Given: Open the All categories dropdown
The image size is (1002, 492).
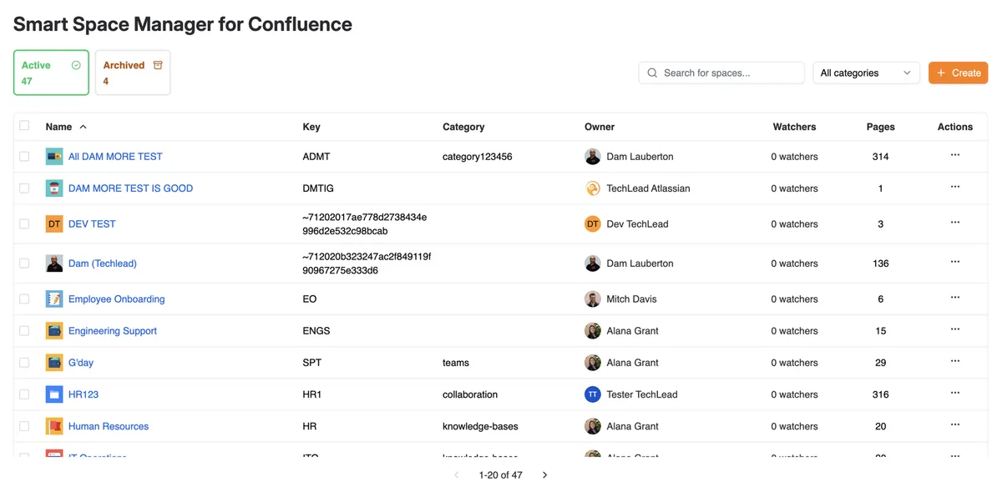Looking at the screenshot, I should click(x=866, y=73).
